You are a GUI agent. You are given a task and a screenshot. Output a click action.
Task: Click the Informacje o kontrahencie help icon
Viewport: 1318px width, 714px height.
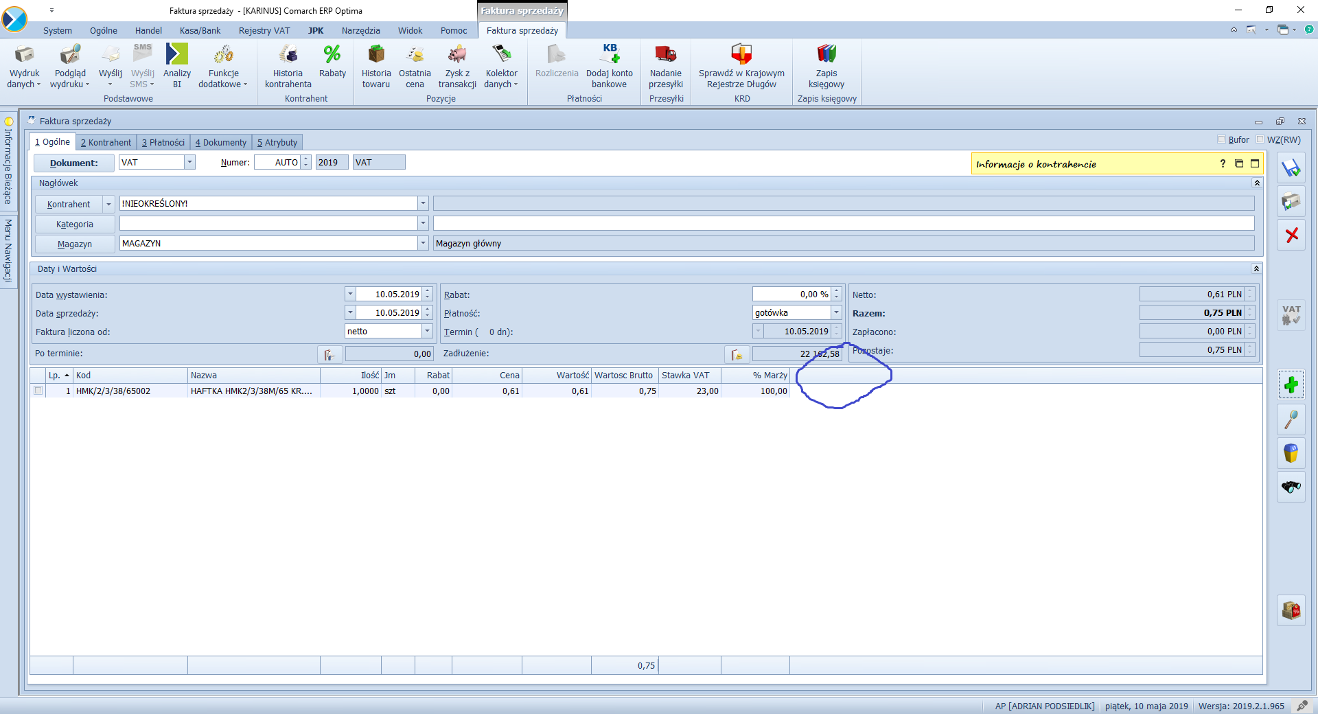(x=1223, y=163)
